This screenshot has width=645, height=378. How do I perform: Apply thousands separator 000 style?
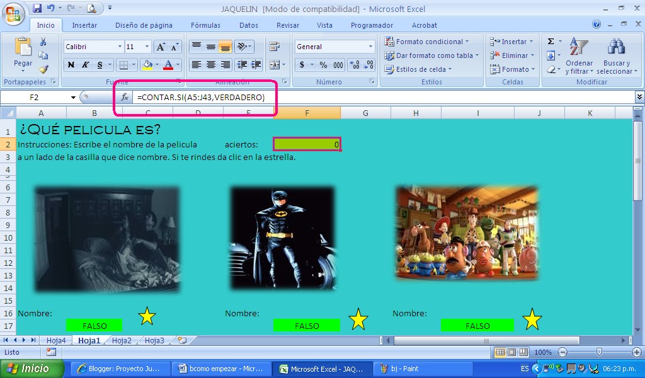click(338, 65)
